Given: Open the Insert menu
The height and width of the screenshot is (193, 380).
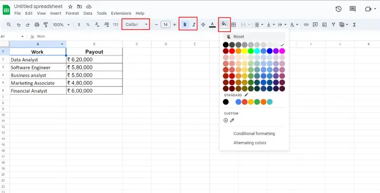Looking at the screenshot, I should [56, 13].
